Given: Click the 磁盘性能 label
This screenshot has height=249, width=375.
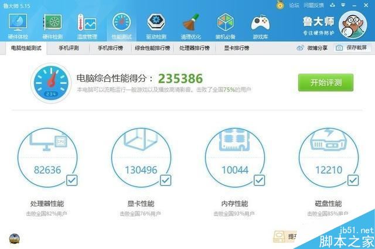Looking at the screenshot, I should pyautogui.click(x=328, y=203).
